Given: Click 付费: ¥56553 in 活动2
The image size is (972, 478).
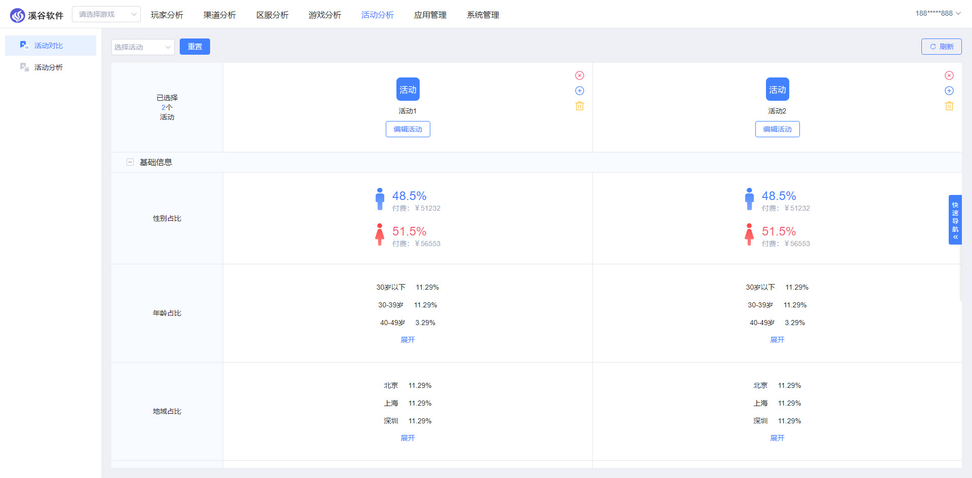Looking at the screenshot, I should 786,244.
